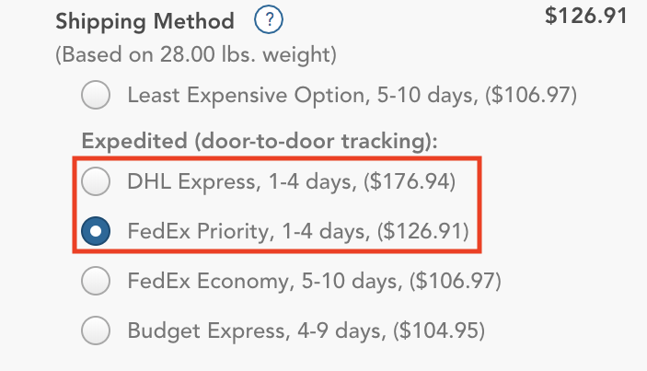Click the ($106.97) FedEx Economy price
Screen dimensions: 647x371
pos(456,282)
